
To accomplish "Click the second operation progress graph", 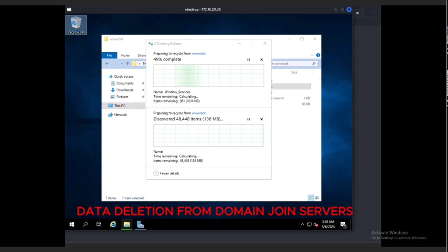I will [x=209, y=135].
